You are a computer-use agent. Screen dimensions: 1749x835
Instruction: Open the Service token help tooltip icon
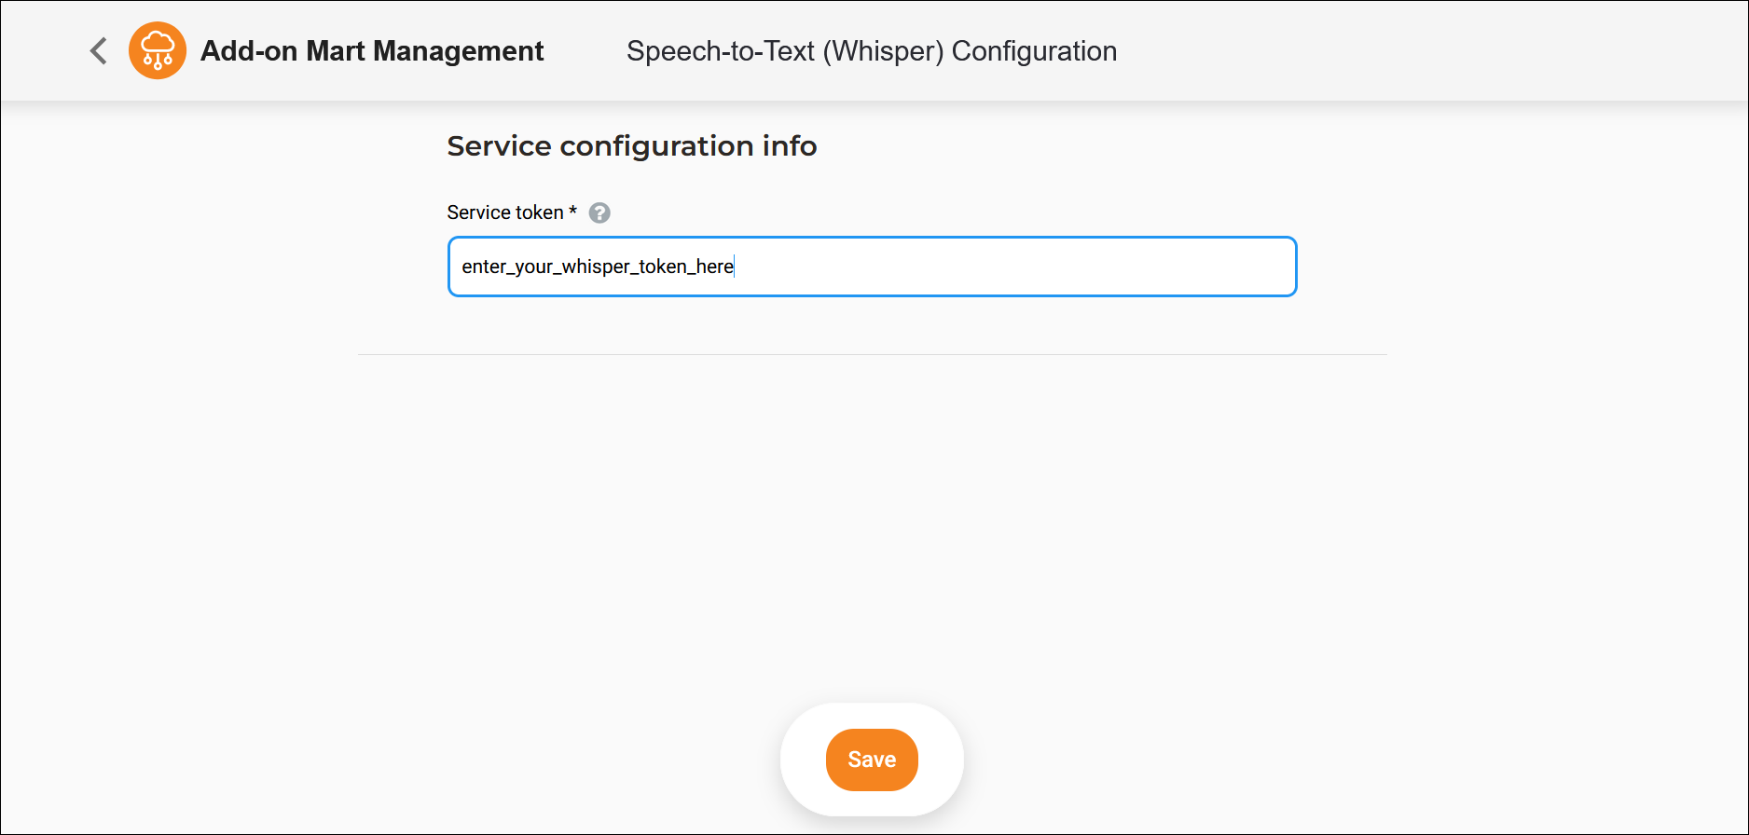tap(599, 212)
